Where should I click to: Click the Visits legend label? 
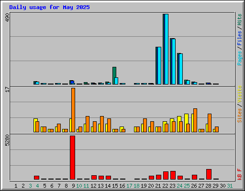pos(240,94)
